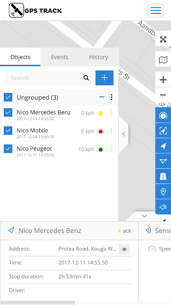
Task: Click the details panel navigation arrow icon
Action: (x=11, y=230)
